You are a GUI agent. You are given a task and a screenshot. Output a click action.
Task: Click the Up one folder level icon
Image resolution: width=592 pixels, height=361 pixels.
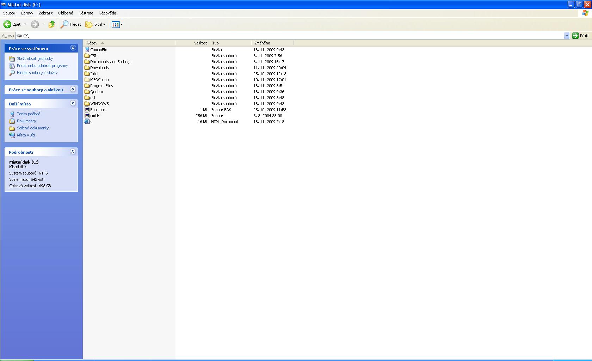point(52,24)
